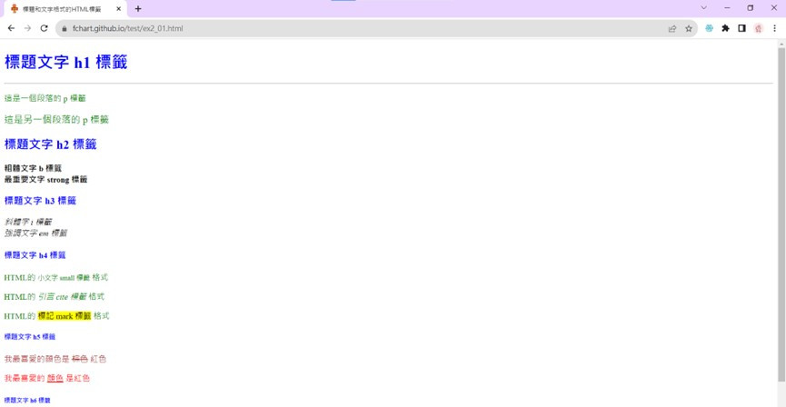Image resolution: width=786 pixels, height=407 pixels.
Task: Toggle the browser side panel
Action: coord(741,28)
